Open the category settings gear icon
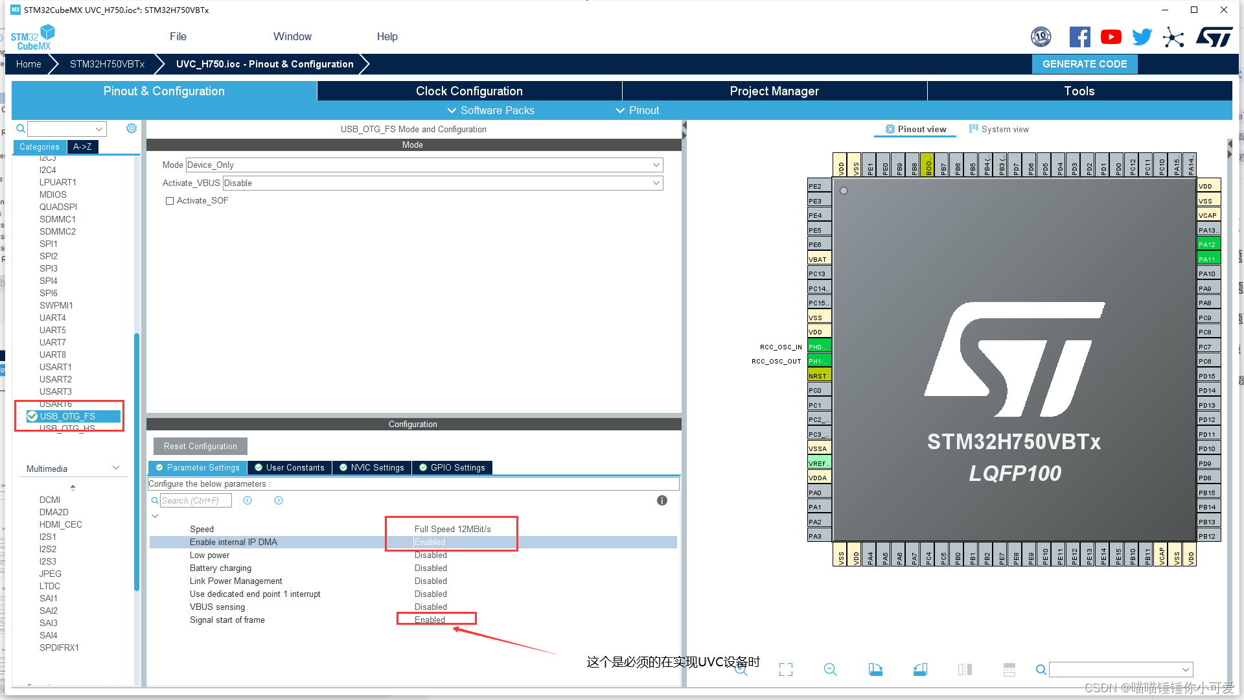The width and height of the screenshot is (1244, 700). (132, 128)
